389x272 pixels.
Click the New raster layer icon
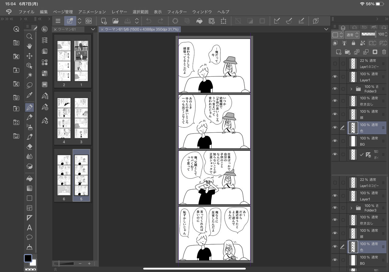pos(339,52)
